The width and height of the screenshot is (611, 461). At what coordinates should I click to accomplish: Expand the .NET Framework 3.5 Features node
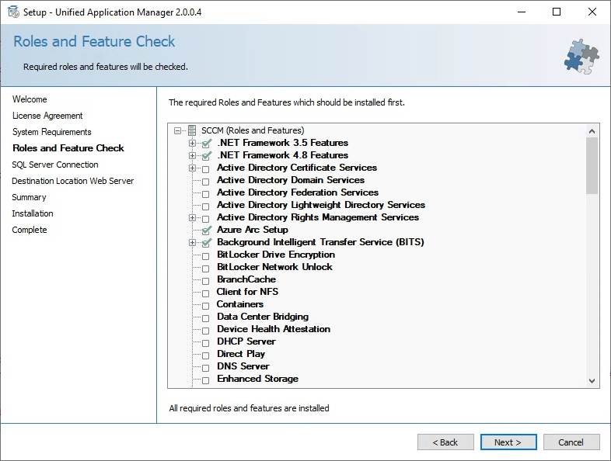(192, 143)
